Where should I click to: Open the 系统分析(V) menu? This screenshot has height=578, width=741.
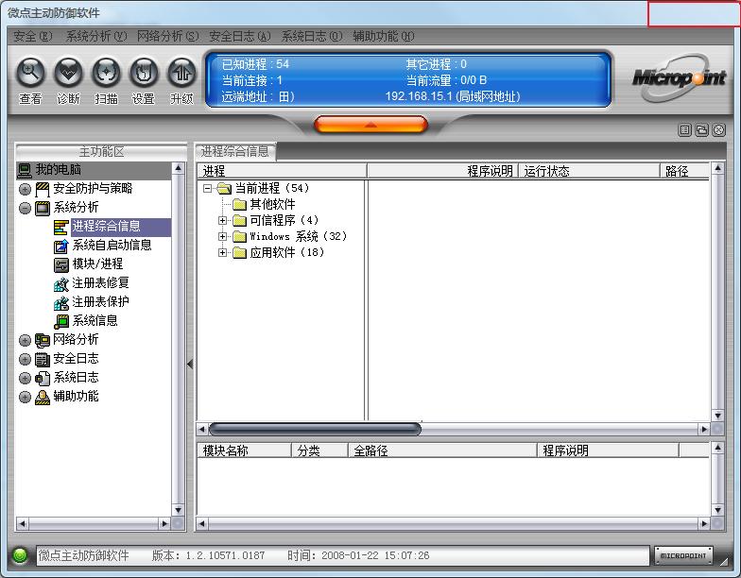(96, 36)
